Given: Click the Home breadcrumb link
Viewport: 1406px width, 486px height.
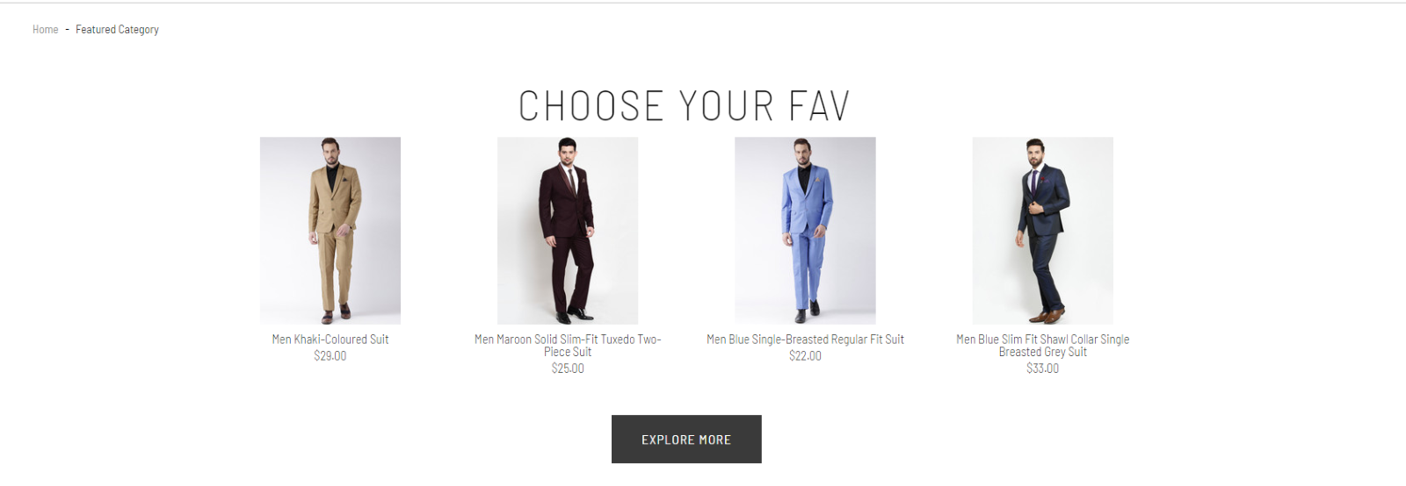Looking at the screenshot, I should [x=45, y=30].
